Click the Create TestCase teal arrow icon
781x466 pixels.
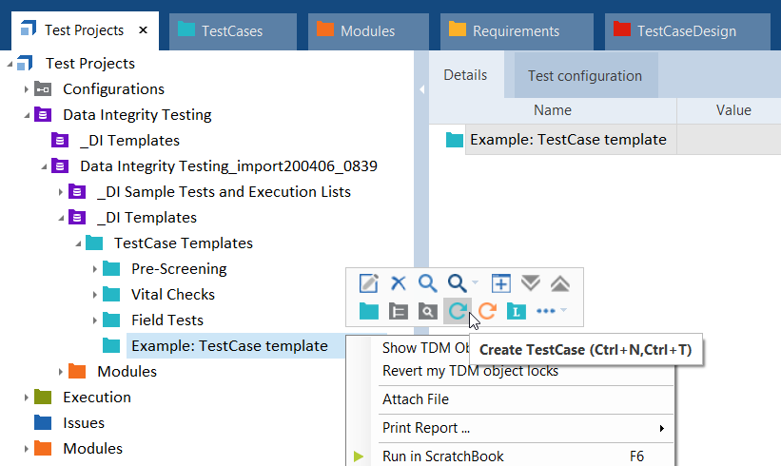[x=458, y=311]
